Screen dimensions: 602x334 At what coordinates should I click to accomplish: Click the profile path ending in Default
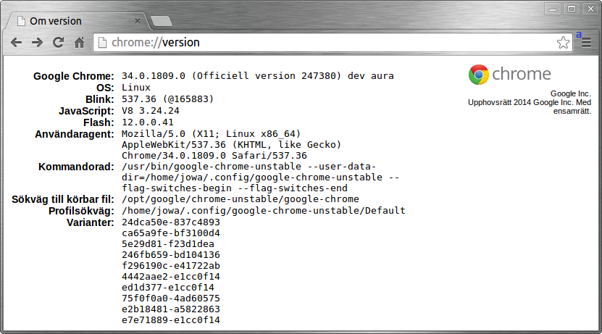pyautogui.click(x=264, y=210)
